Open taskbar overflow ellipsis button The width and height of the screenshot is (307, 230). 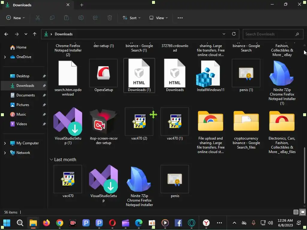coord(219,223)
